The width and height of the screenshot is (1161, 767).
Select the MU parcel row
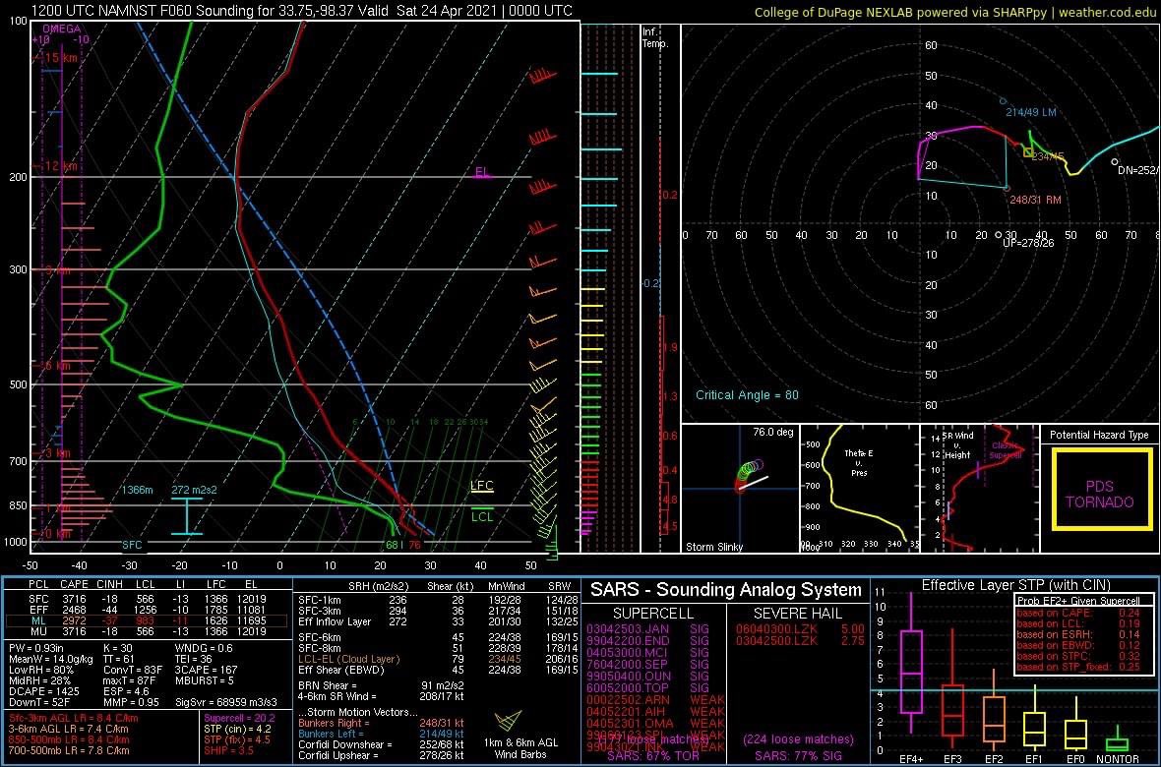pyautogui.click(x=147, y=630)
